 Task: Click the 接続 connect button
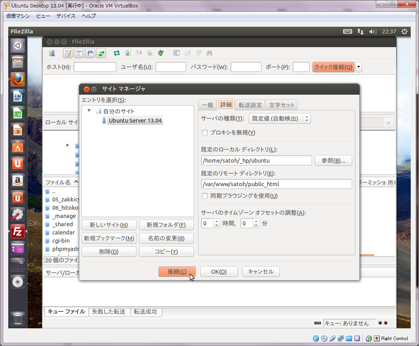tap(177, 272)
